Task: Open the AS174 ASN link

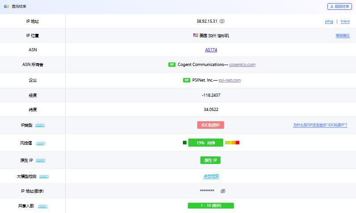Action: tap(211, 50)
